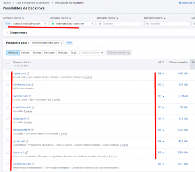Screen dimensions: 195x172
Task: Show canva.com 9 autres categories
Action: point(88,77)
